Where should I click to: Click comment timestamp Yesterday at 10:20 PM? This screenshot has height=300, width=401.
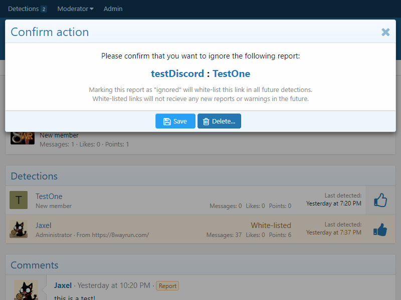(x=114, y=285)
